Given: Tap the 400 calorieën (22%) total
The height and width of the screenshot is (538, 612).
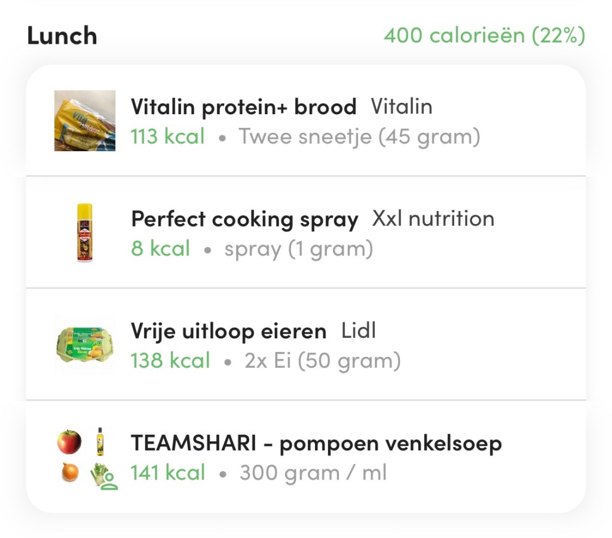Looking at the screenshot, I should point(484,35).
